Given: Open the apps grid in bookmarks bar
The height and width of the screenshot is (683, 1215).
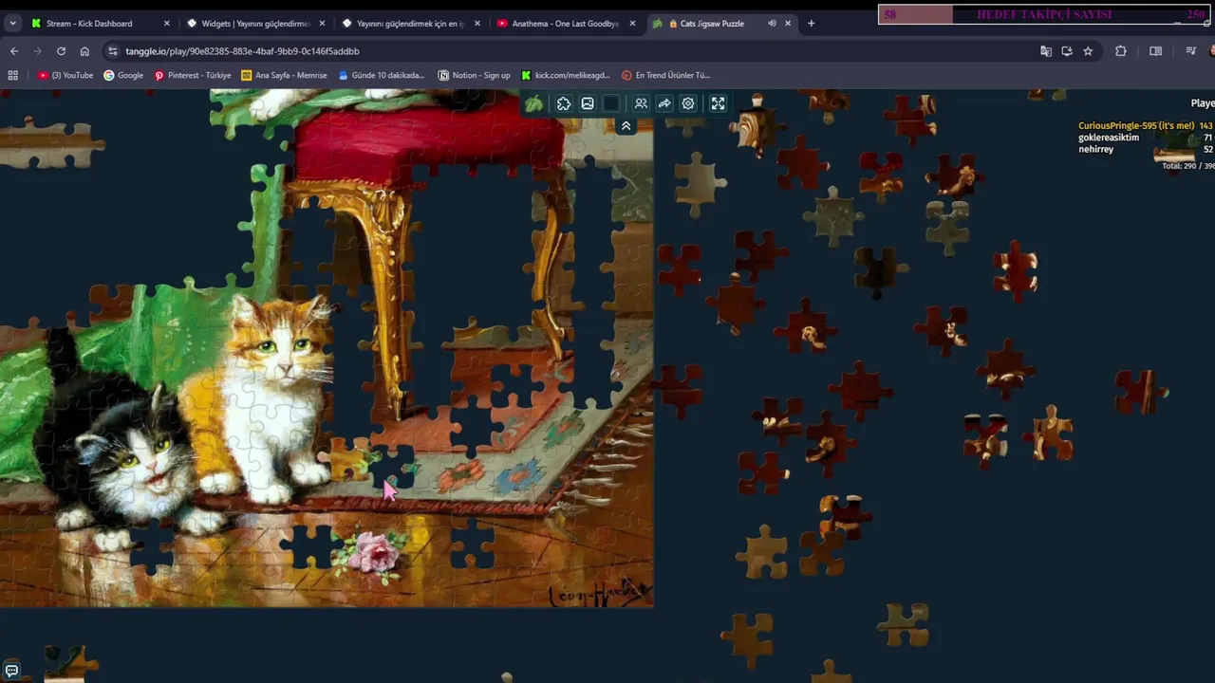Looking at the screenshot, I should [13, 75].
